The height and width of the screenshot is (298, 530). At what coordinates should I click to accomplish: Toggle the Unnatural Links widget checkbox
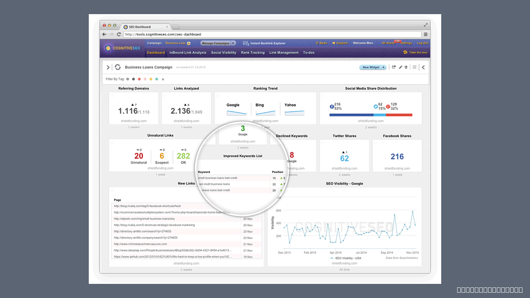tap(112, 143)
